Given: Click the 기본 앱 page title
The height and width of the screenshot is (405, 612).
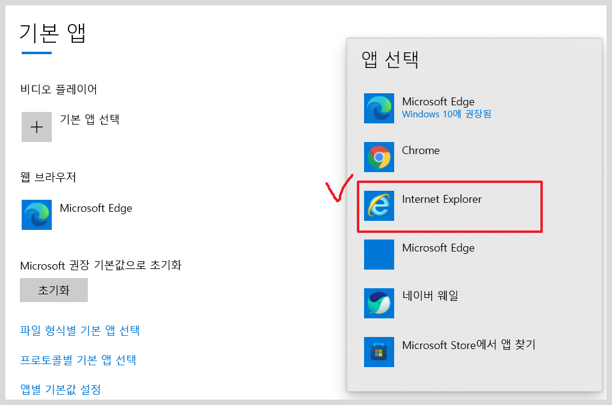Looking at the screenshot, I should coord(52,33).
